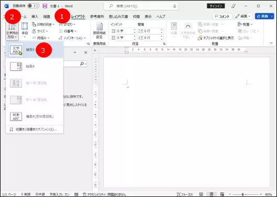Click the tab selector at ruler corner
277x197 pixels.
(x=95, y=50)
